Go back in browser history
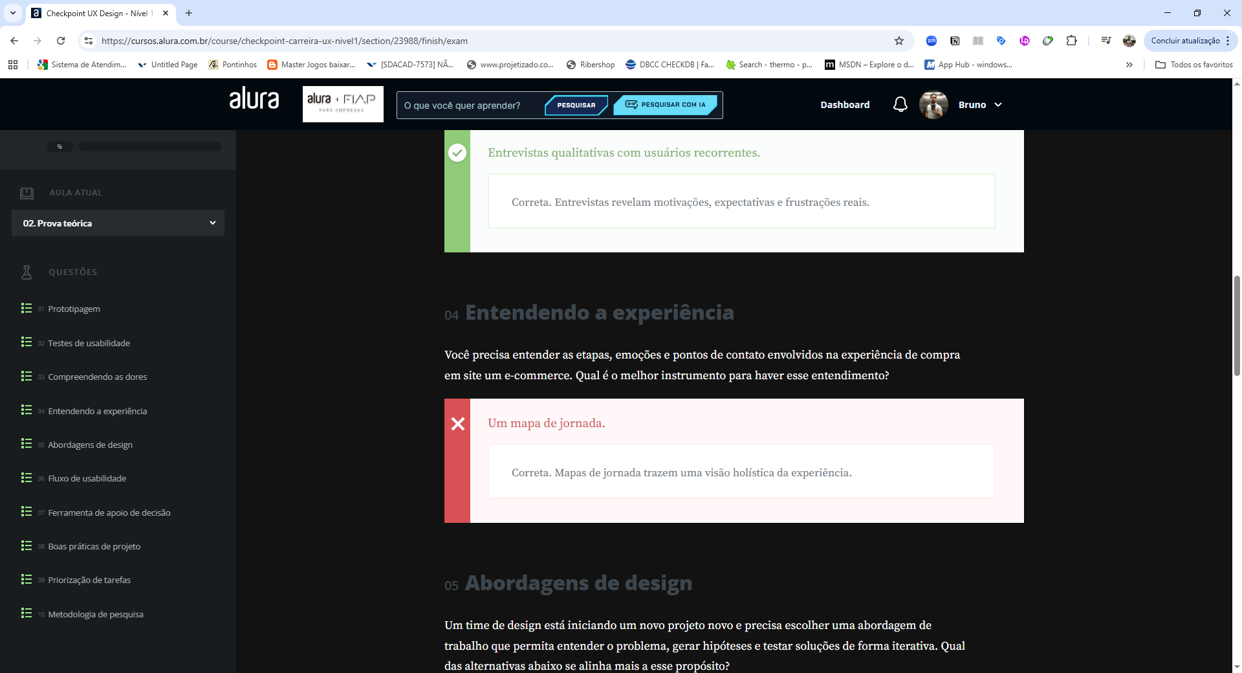Image resolution: width=1242 pixels, height=673 pixels. pos(14,41)
